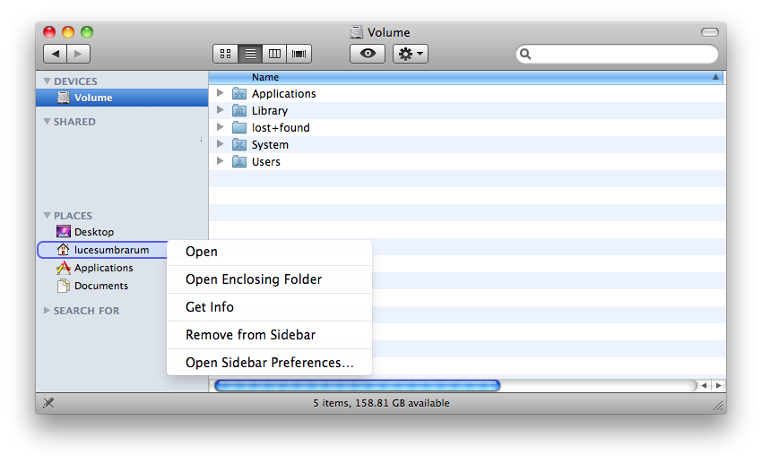Screen dimensions: 762x463
Task: Click the Applications folder icon in list
Action: pos(239,93)
